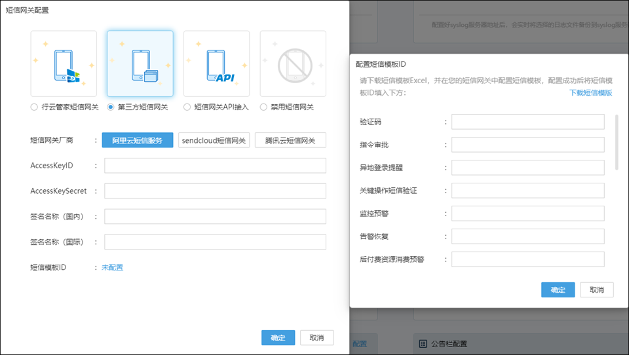This screenshot has height=355, width=629.
Task: Click the 第三方短信网关 phone icon card
Action: 140,64
